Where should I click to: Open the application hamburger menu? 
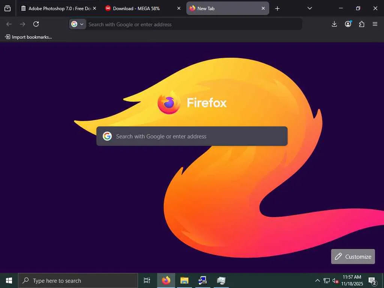tap(375, 24)
